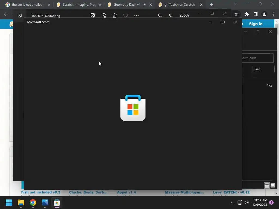Open Chrome from the taskbar

pos(33,202)
